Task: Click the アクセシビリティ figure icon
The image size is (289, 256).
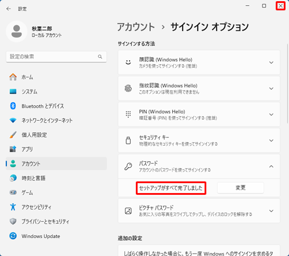Action: [x=13, y=207]
